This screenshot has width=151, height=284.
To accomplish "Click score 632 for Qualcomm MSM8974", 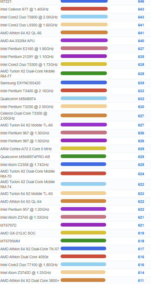I will point(141,99).
